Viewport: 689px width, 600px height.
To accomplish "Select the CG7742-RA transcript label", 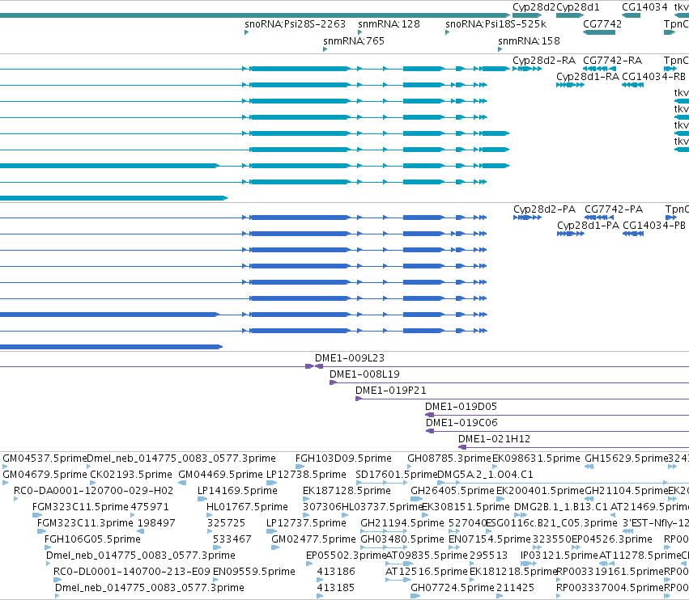I will point(613,60).
